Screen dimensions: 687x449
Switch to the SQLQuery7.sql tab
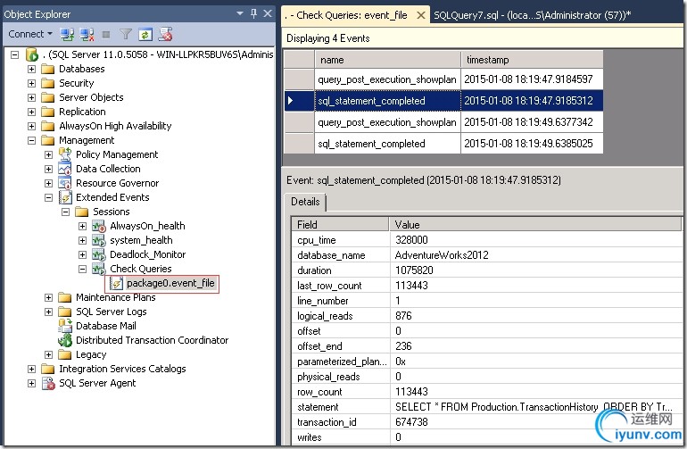click(x=532, y=15)
